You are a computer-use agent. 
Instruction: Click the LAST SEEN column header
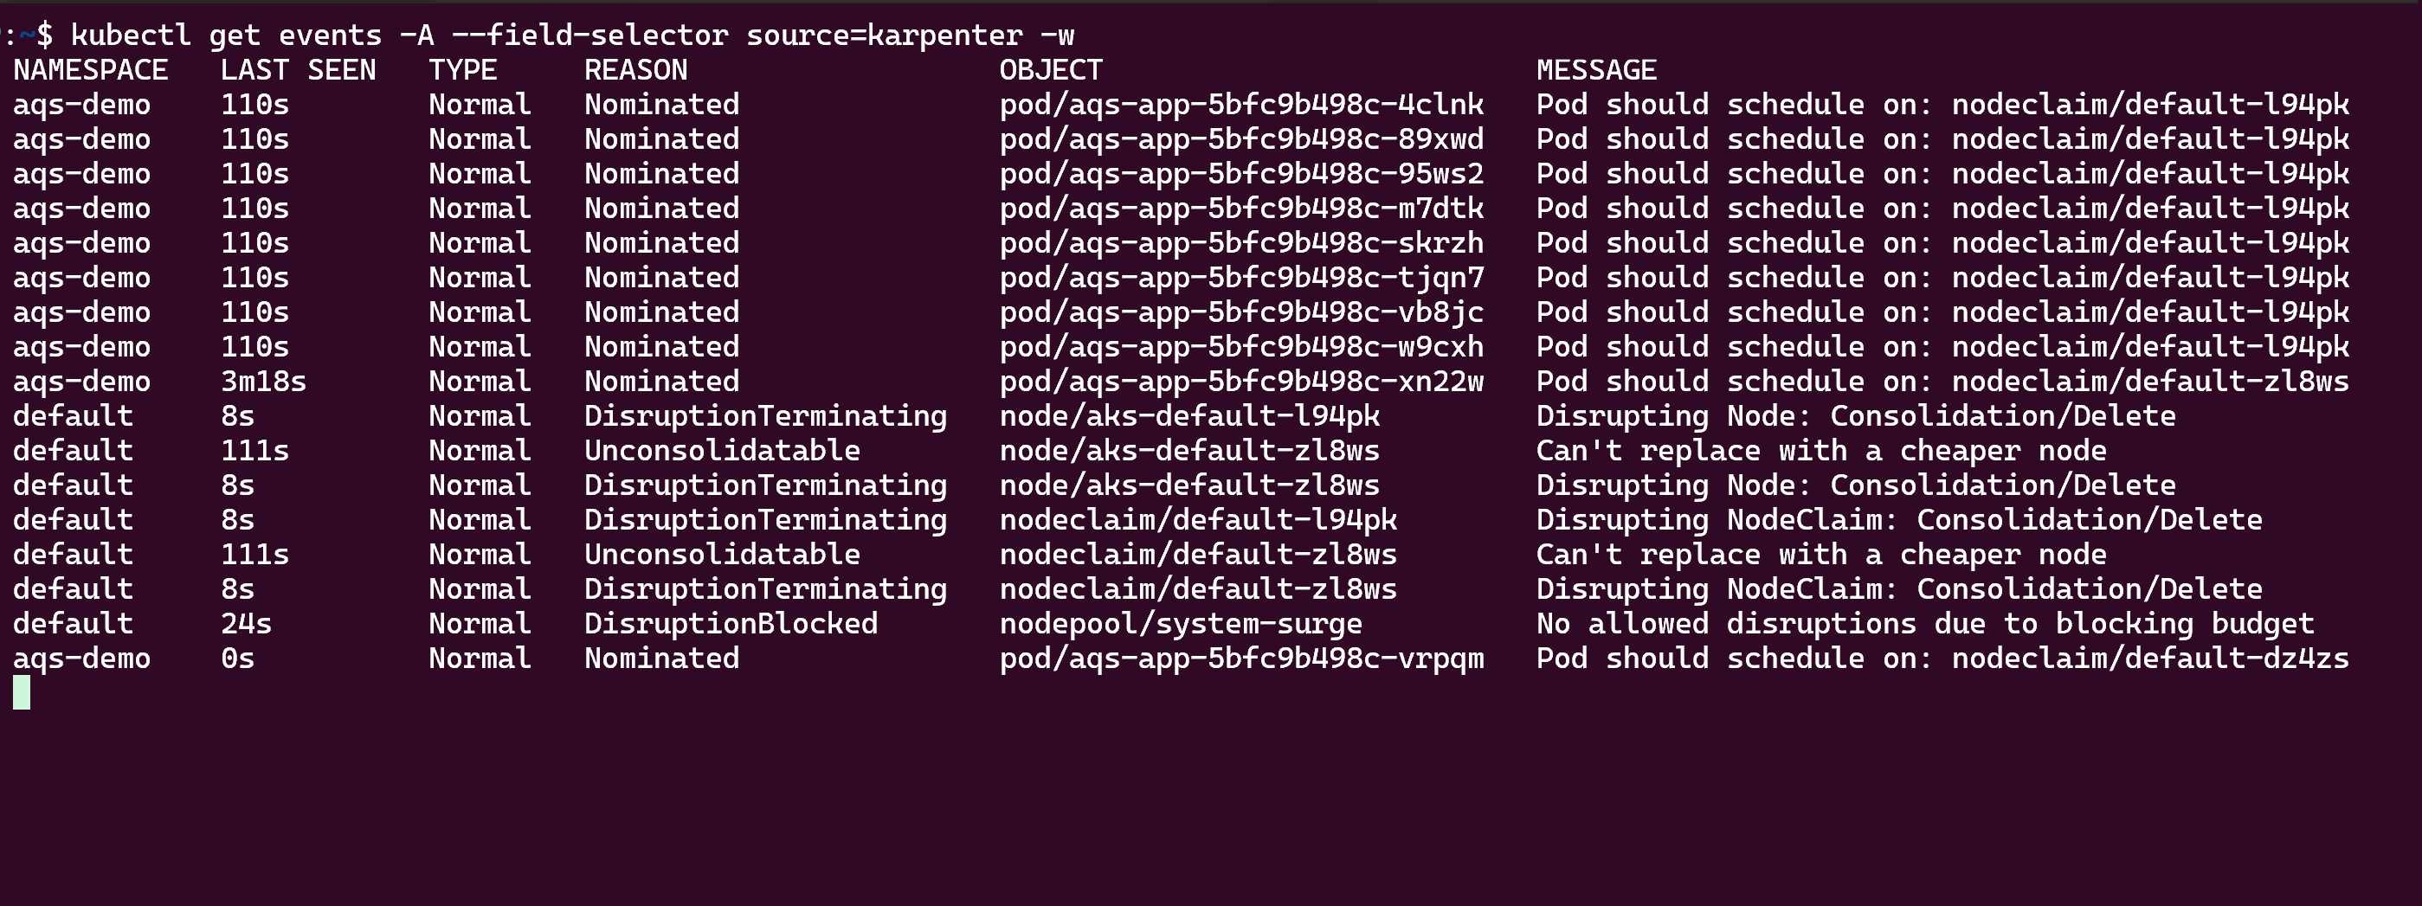tap(298, 70)
